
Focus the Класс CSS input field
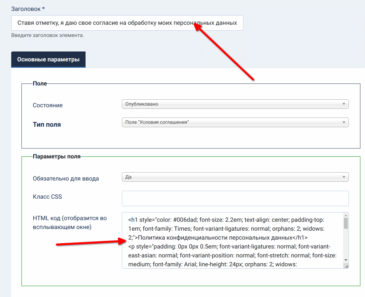coord(235,198)
